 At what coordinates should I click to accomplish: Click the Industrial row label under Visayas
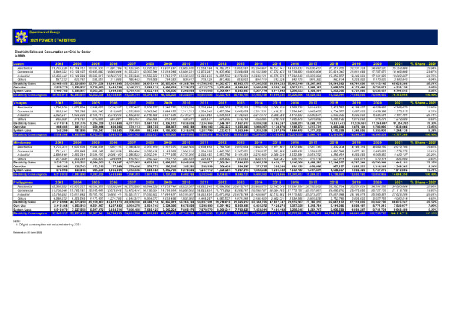23,115
